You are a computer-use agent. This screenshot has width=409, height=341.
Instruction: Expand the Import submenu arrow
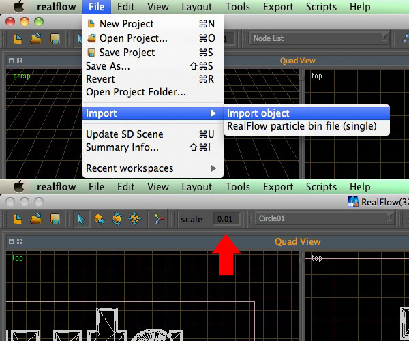[213, 113]
